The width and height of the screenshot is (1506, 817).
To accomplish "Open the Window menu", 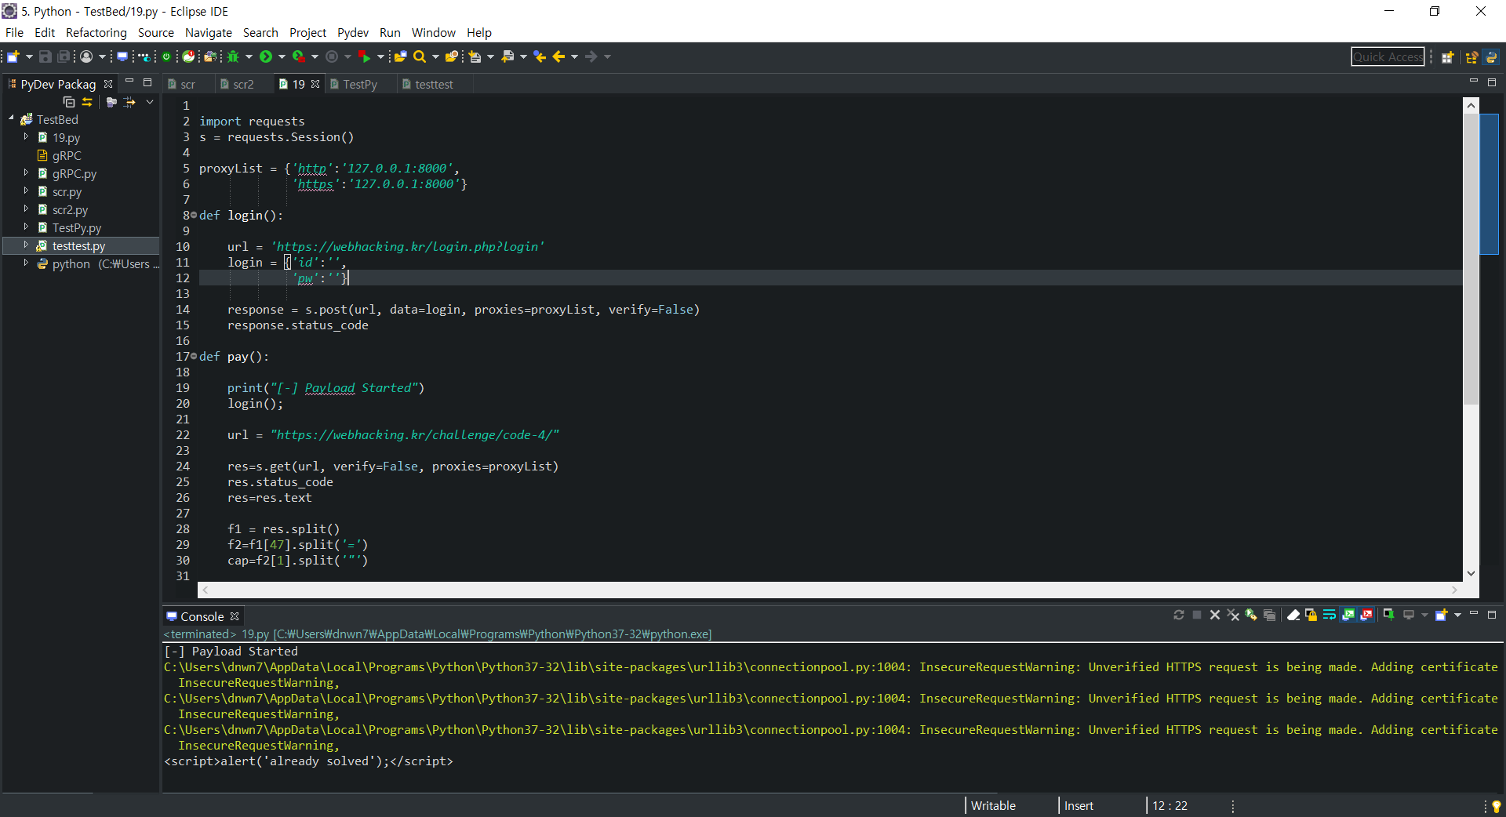I will coord(434,32).
